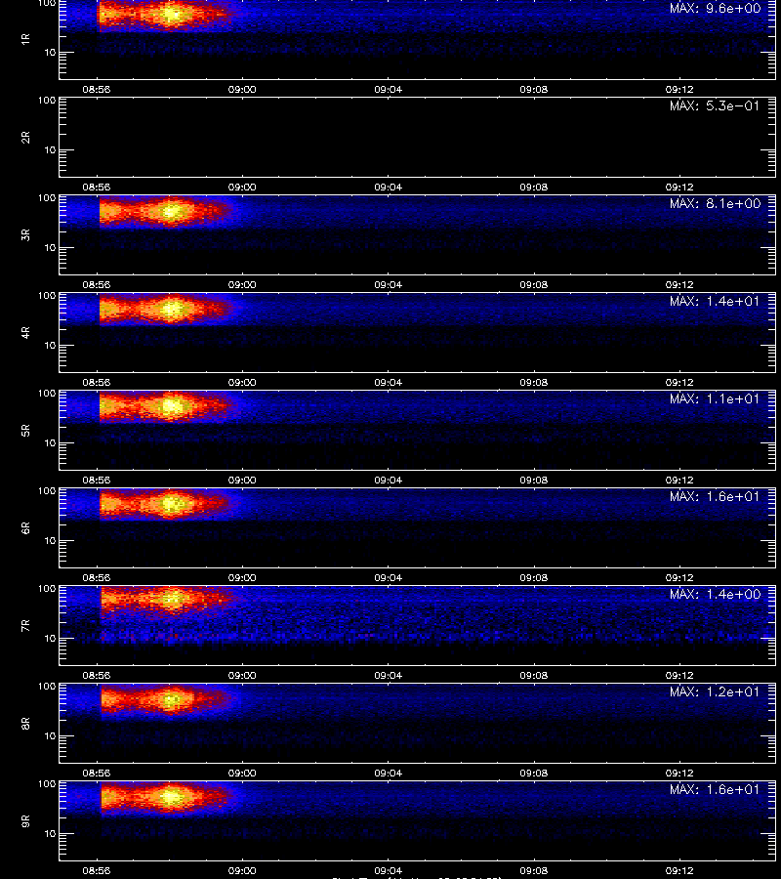Click the 09:08 time label under panel 3R

tap(534, 284)
